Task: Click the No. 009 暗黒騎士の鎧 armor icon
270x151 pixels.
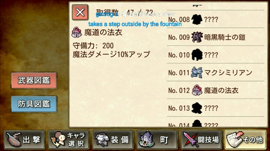Action: click(197, 37)
